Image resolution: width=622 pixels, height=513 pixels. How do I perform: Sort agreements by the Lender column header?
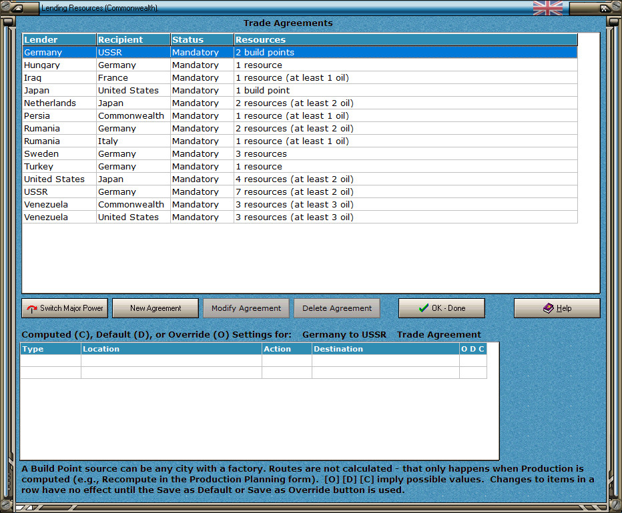pyautogui.click(x=59, y=39)
